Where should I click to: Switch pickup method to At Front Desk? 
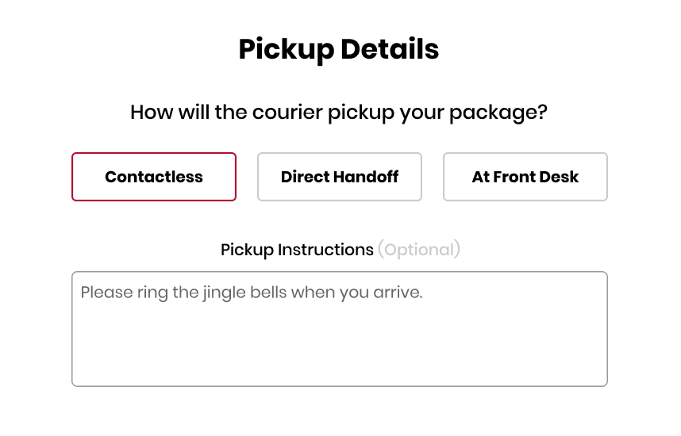[x=525, y=177]
